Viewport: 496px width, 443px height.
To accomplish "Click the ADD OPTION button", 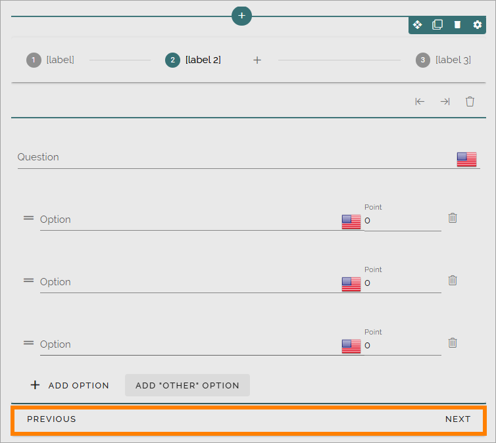I will 70,385.
